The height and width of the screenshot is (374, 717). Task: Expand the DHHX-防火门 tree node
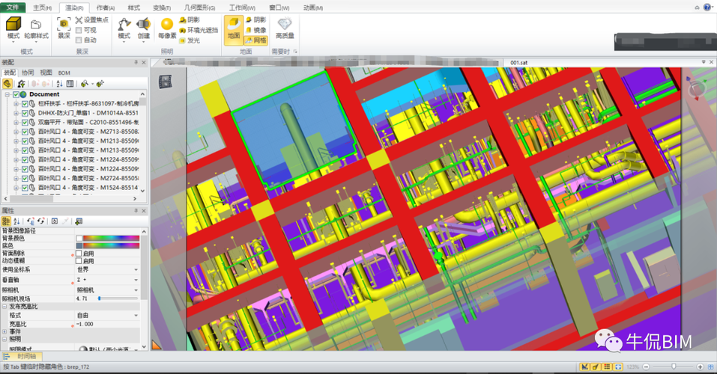[16, 113]
